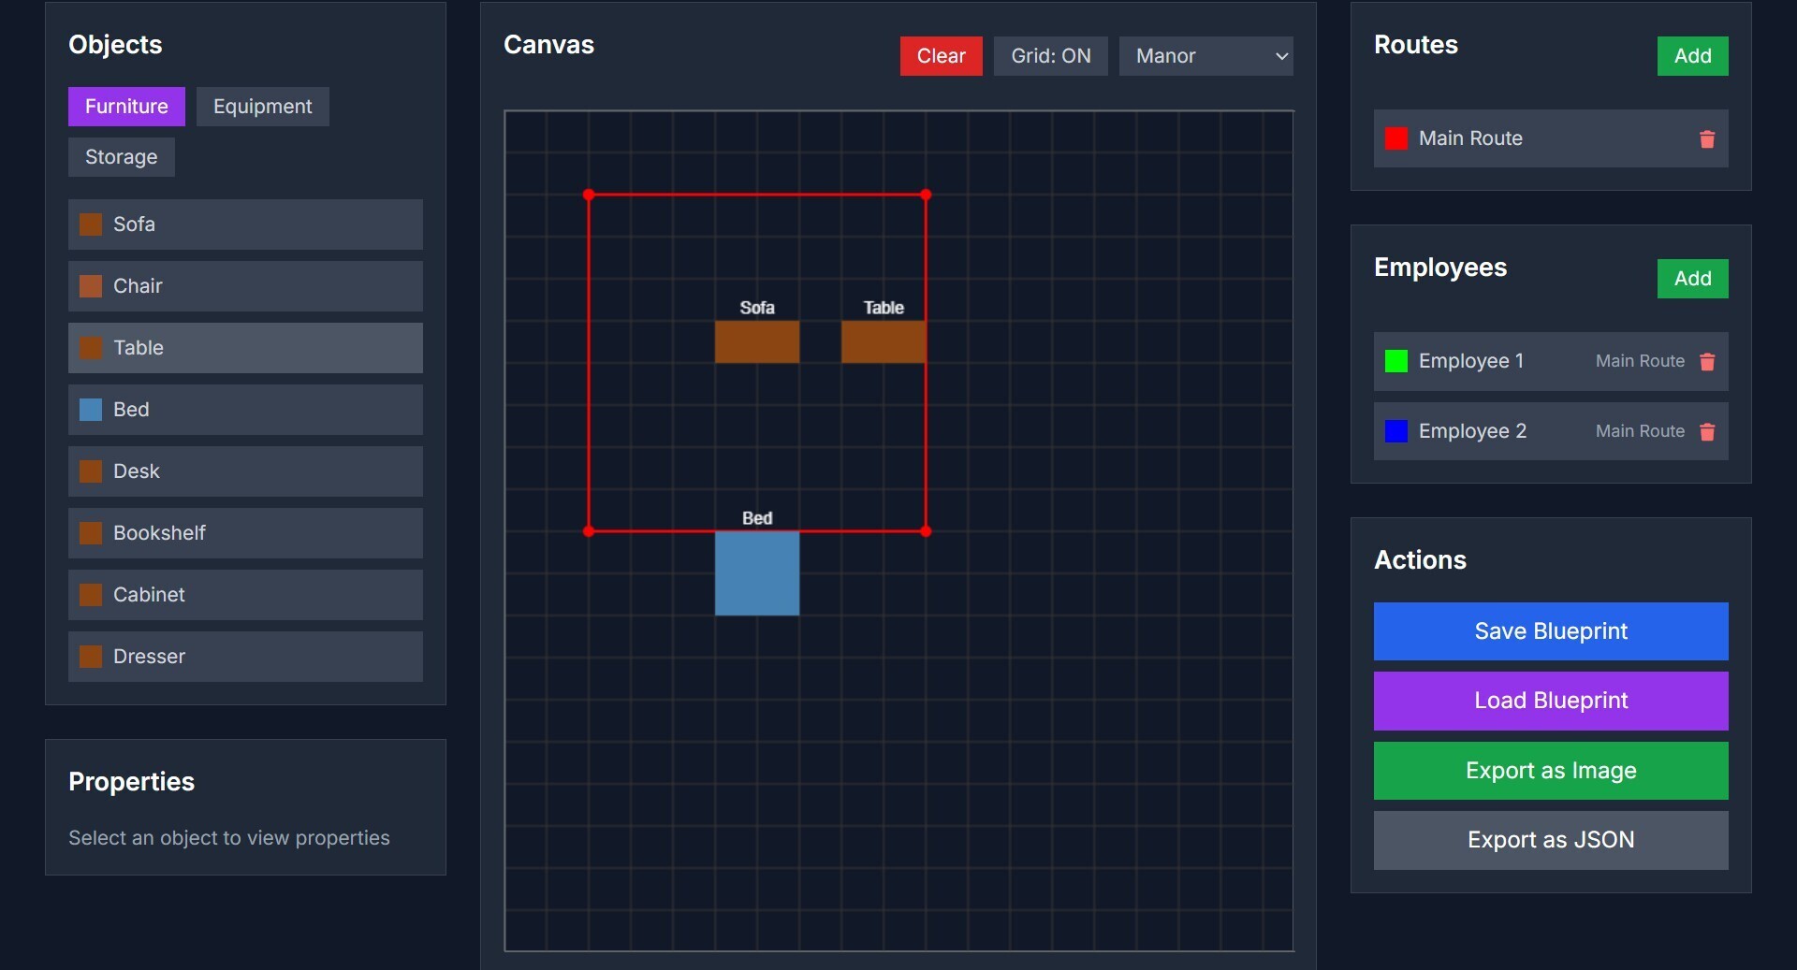The image size is (1797, 970).
Task: Select the blue Bed object on canvas
Action: [x=756, y=573]
